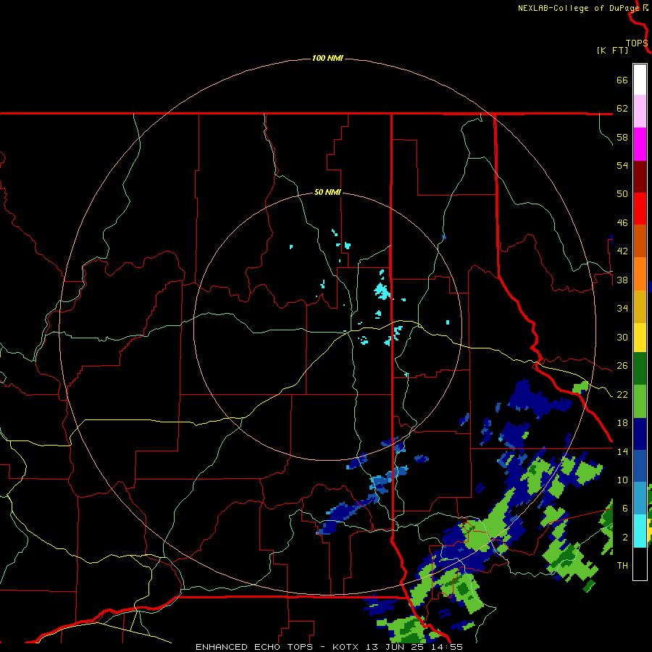Pick the light green legend swatch

[640, 401]
